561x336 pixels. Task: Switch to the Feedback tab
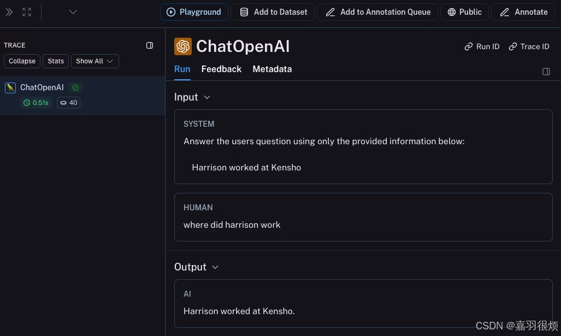click(221, 69)
